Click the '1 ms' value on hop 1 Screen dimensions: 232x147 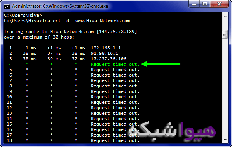point(31,48)
